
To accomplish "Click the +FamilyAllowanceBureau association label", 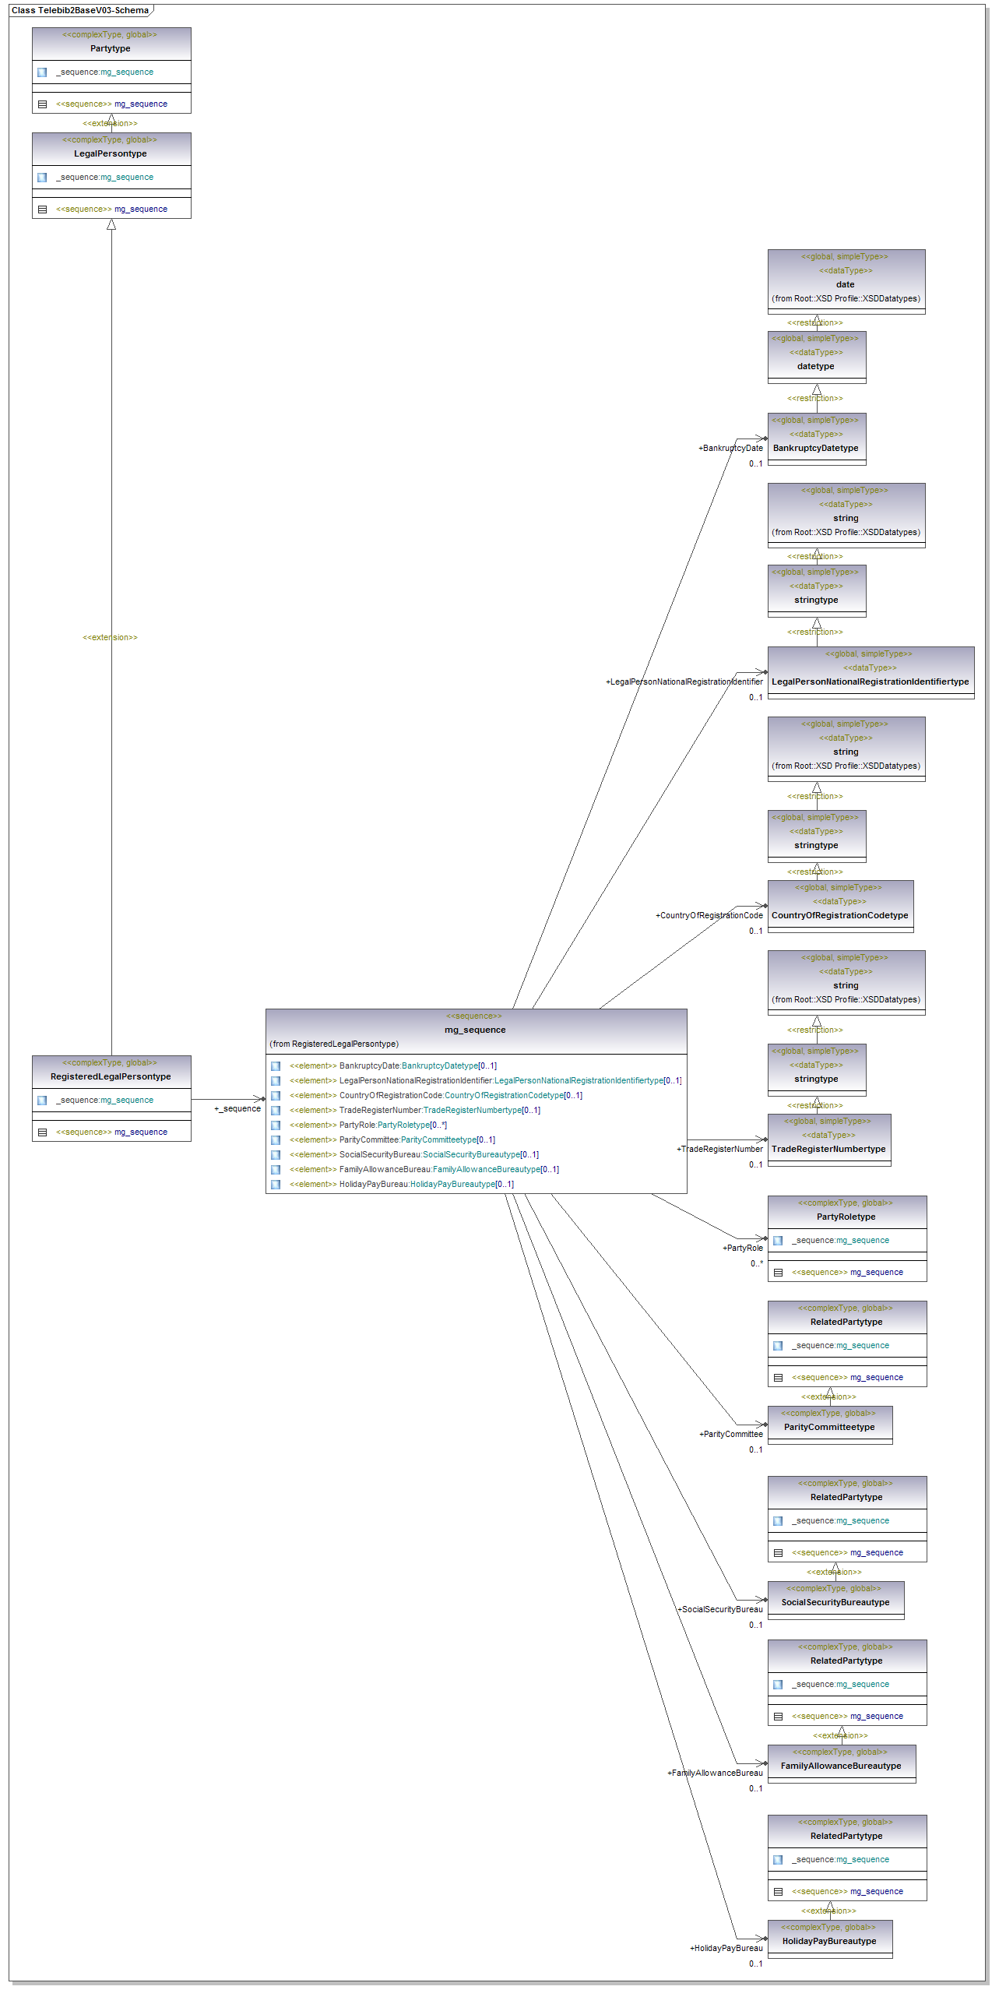I will 715,1773.
